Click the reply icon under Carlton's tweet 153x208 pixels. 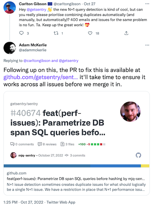pos(21,33)
